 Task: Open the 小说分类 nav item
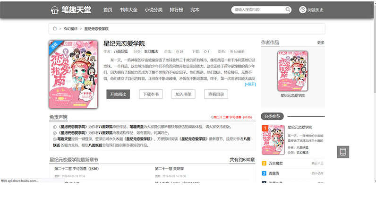tap(154, 10)
